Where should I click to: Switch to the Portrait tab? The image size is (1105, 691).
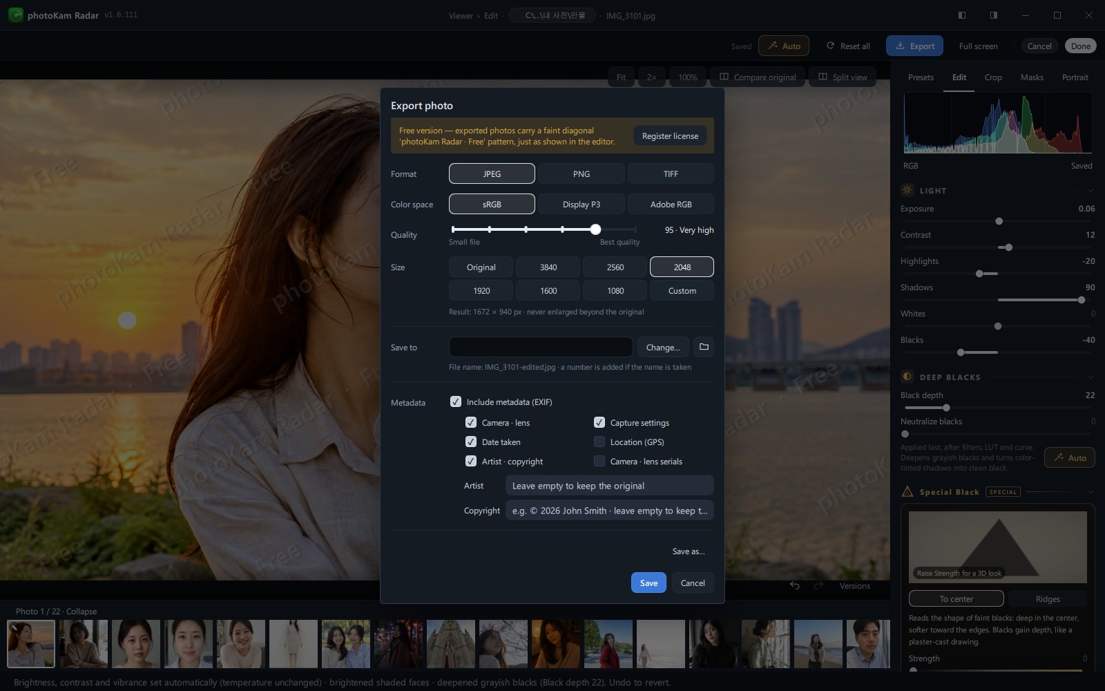(x=1075, y=77)
